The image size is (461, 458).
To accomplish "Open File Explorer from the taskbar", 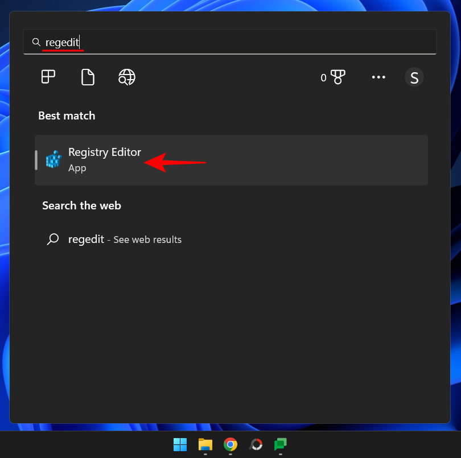I will click(x=205, y=445).
